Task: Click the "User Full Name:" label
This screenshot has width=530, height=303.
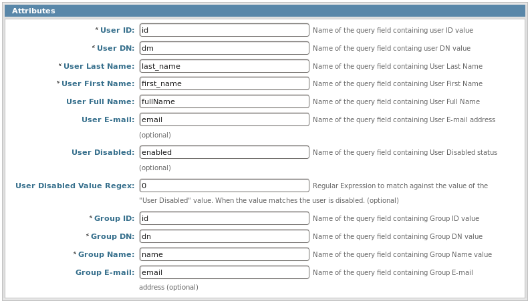Action: (100, 101)
